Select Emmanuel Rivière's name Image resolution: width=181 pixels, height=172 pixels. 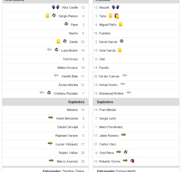click(x=111, y=93)
